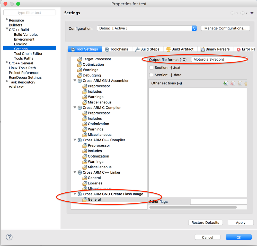
Task: Click the Manage Configurations button
Action: (225, 28)
